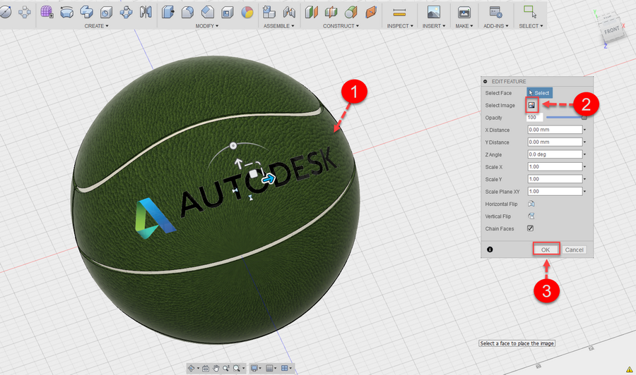
Task: Select the Hole tool icon
Action: pos(106,12)
